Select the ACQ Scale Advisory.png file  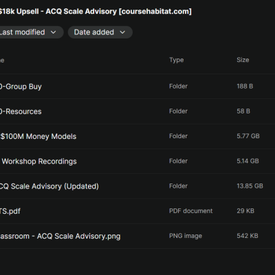pos(137,236)
